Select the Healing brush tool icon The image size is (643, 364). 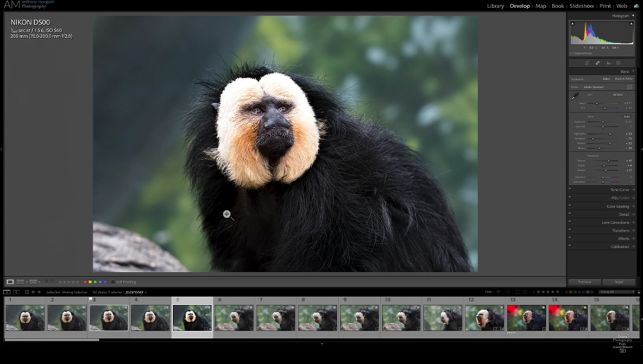pyautogui.click(x=597, y=63)
